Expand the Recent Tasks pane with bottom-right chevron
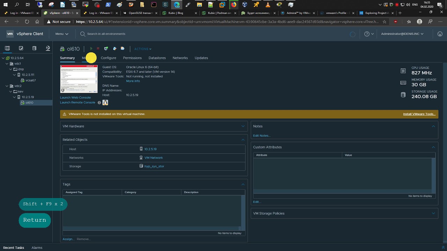Image resolution: width=447 pixels, height=251 pixels. [443, 248]
